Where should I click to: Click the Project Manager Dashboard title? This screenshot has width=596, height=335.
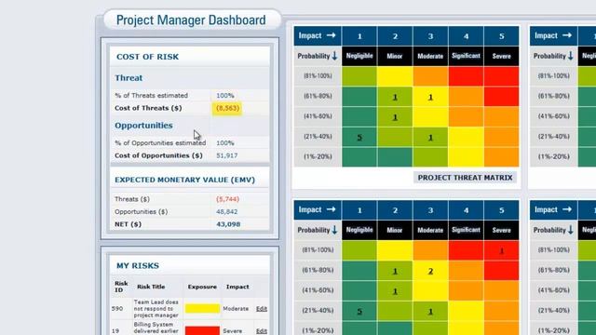191,20
